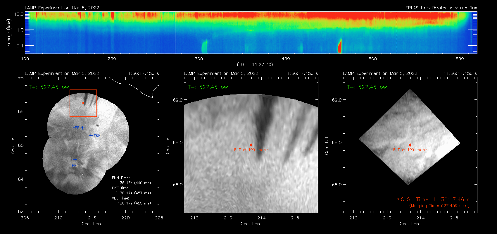
Task: Click the 'FKN' station text label on map
Action: pos(97,136)
